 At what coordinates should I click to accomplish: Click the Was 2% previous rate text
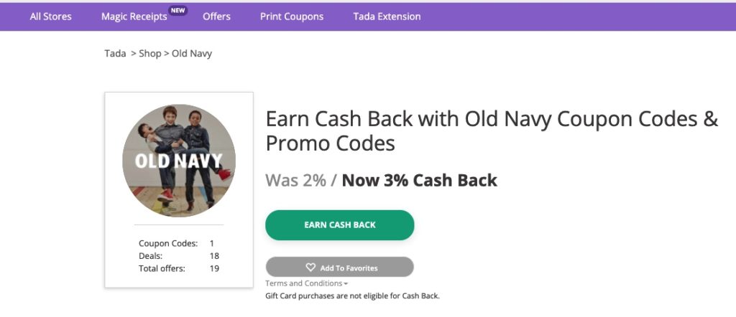(x=295, y=180)
